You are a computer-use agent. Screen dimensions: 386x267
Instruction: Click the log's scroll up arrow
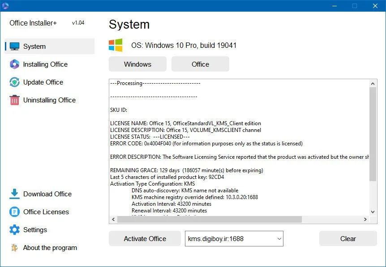point(373,84)
